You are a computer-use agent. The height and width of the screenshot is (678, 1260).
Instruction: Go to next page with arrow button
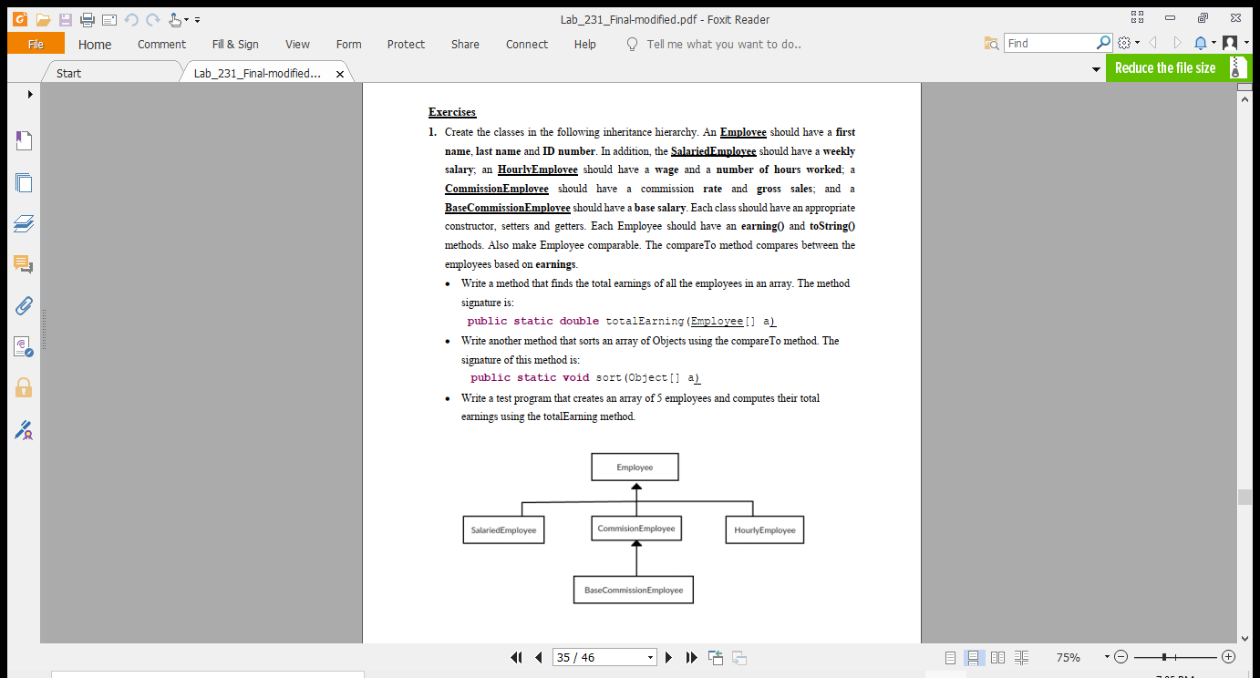pyautogui.click(x=668, y=656)
